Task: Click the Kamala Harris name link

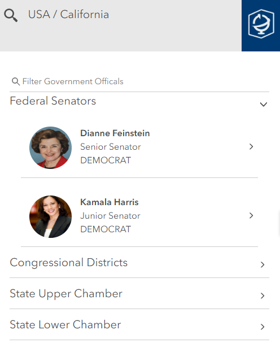Action: [110, 202]
